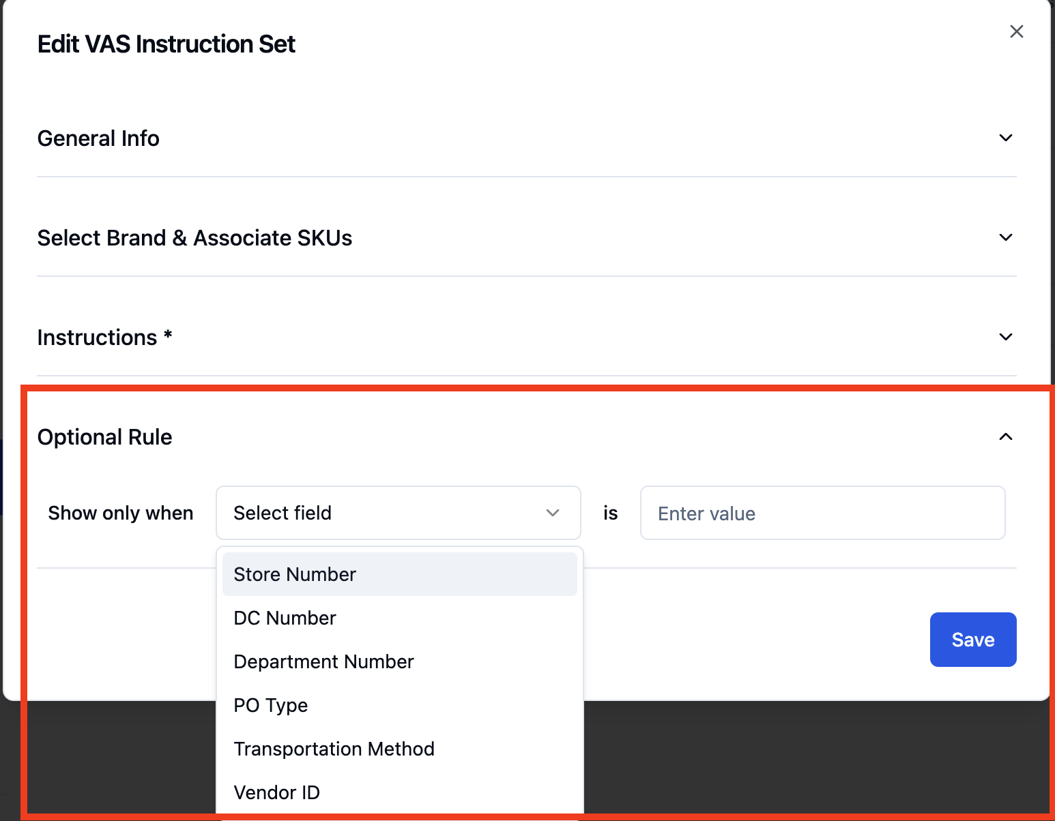Close the Edit VAS Instruction Set dialog

[x=1016, y=31]
